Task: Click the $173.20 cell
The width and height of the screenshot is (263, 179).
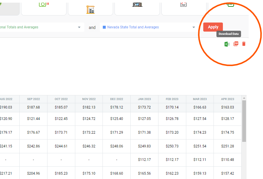Action: pyautogui.click(x=172, y=132)
